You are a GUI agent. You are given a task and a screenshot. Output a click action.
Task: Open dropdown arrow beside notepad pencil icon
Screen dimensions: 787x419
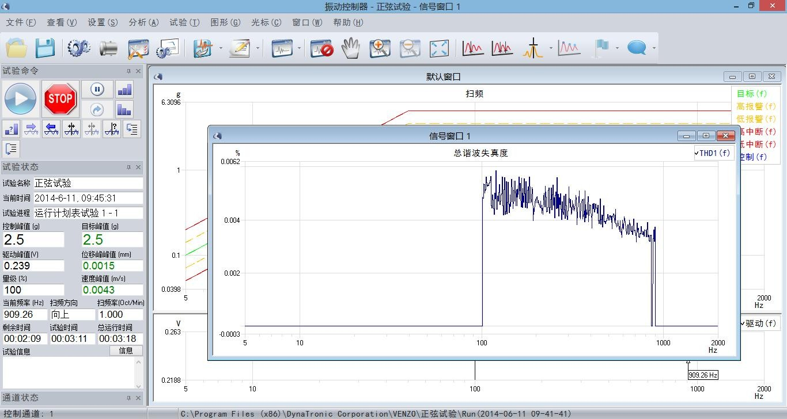[x=257, y=48]
